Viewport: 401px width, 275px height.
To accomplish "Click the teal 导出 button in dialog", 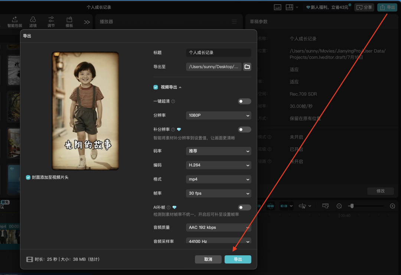I will (x=238, y=259).
